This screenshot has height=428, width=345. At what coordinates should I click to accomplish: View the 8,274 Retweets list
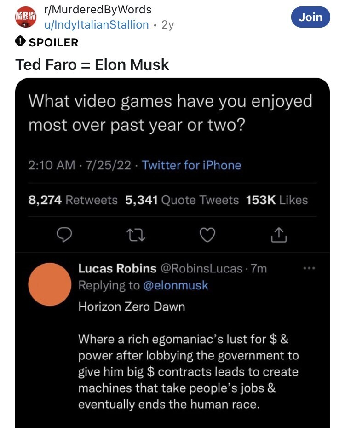(x=73, y=200)
